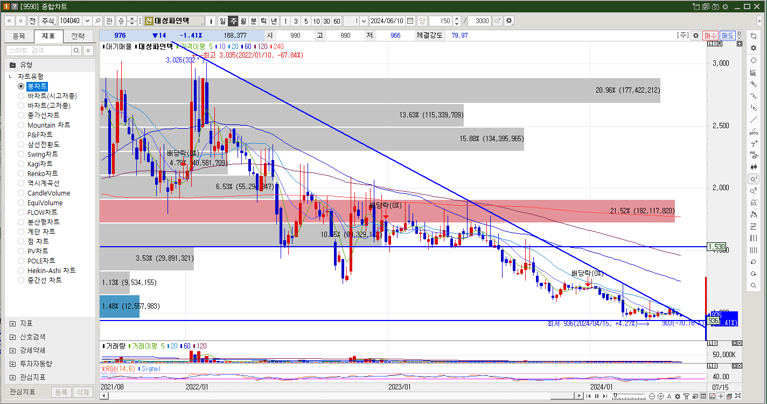This screenshot has height=404, width=767.
Task: Click the date field 2024/06/10
Action: (x=387, y=20)
